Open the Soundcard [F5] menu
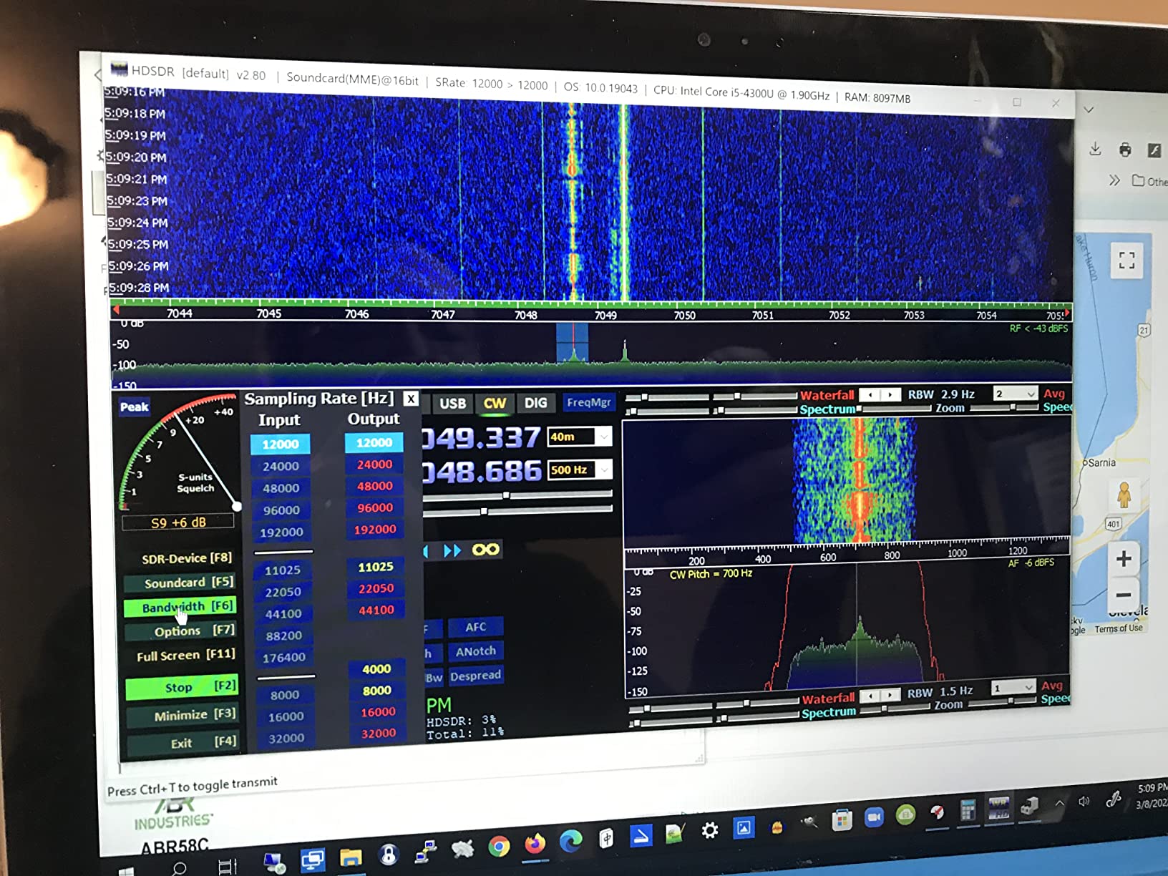Screen dimensions: 1168x876 (x=180, y=583)
